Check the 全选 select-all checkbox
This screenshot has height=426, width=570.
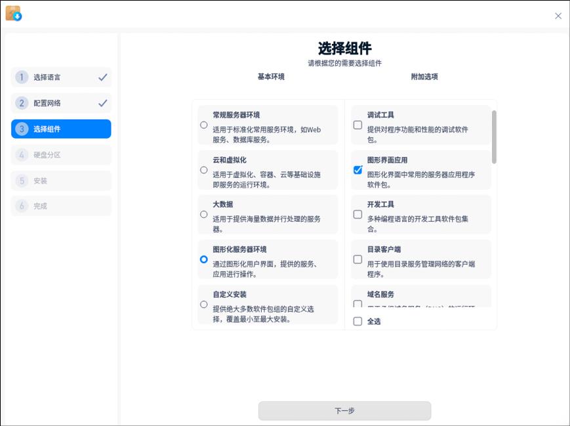click(x=357, y=322)
